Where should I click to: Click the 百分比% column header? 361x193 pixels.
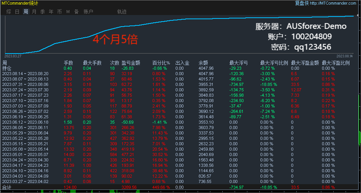161,63
